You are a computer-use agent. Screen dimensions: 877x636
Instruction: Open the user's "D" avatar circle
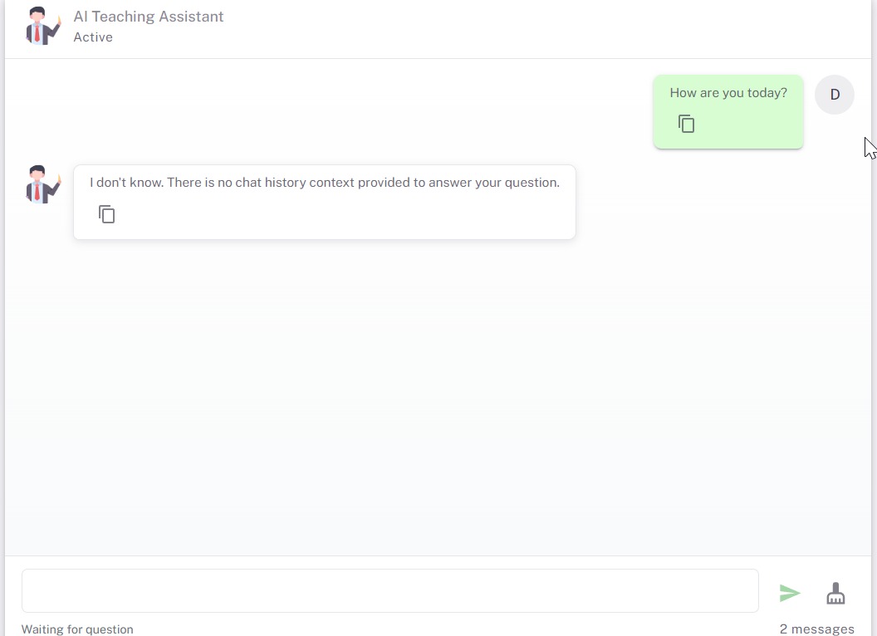(834, 94)
